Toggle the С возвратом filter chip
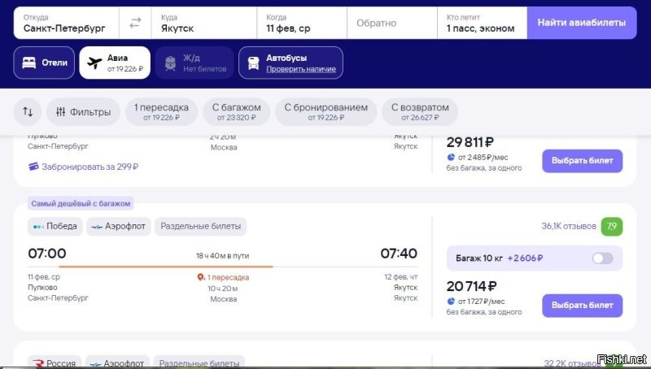Viewport: 651px width, 369px height. [x=419, y=112]
